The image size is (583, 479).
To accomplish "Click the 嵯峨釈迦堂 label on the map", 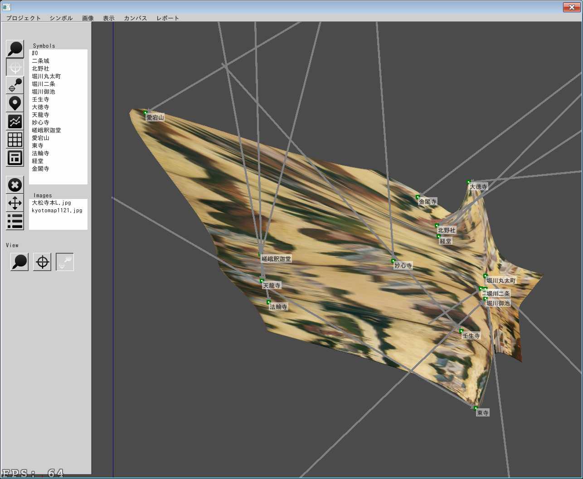I will (x=276, y=259).
